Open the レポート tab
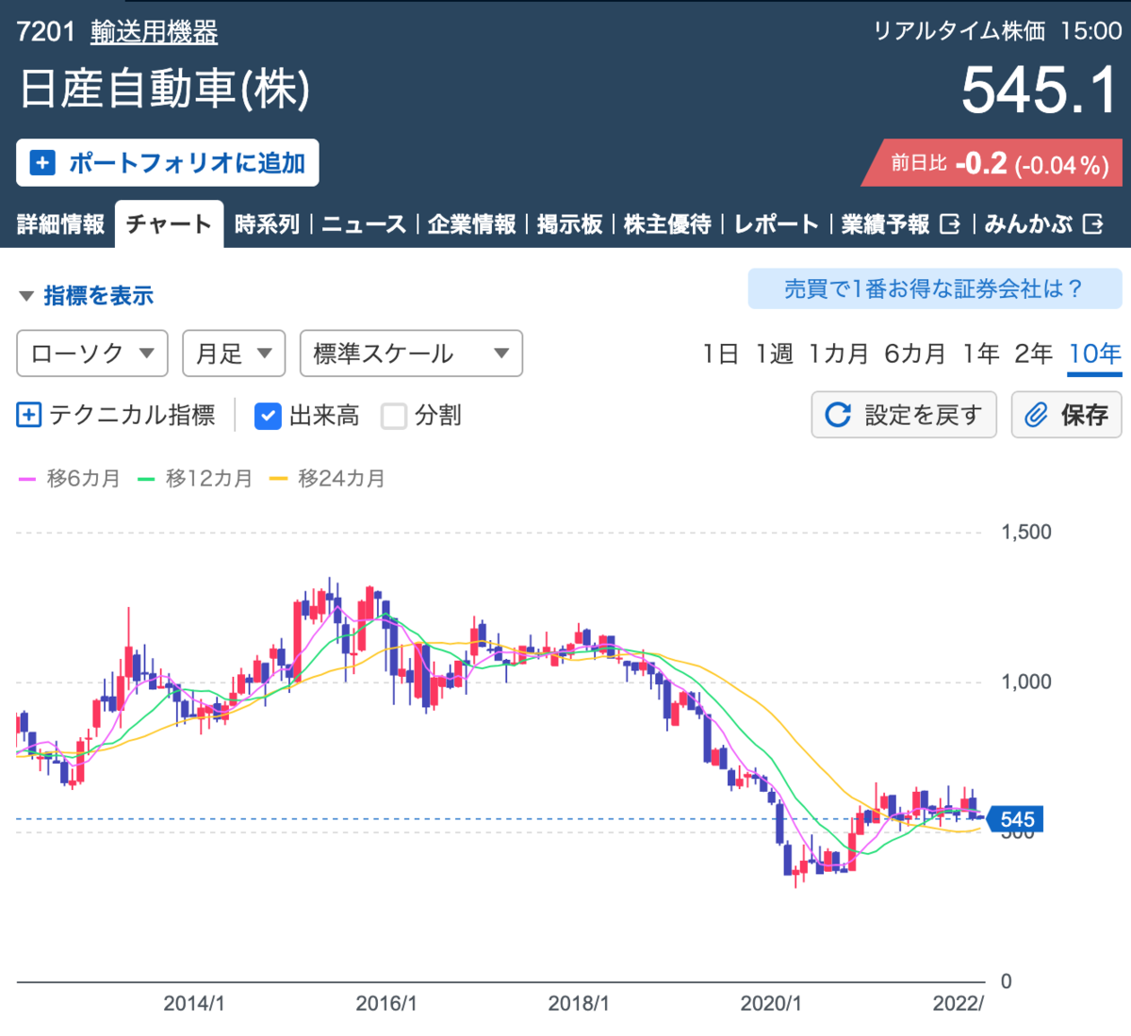This screenshot has width=1131, height=1036. click(x=777, y=224)
